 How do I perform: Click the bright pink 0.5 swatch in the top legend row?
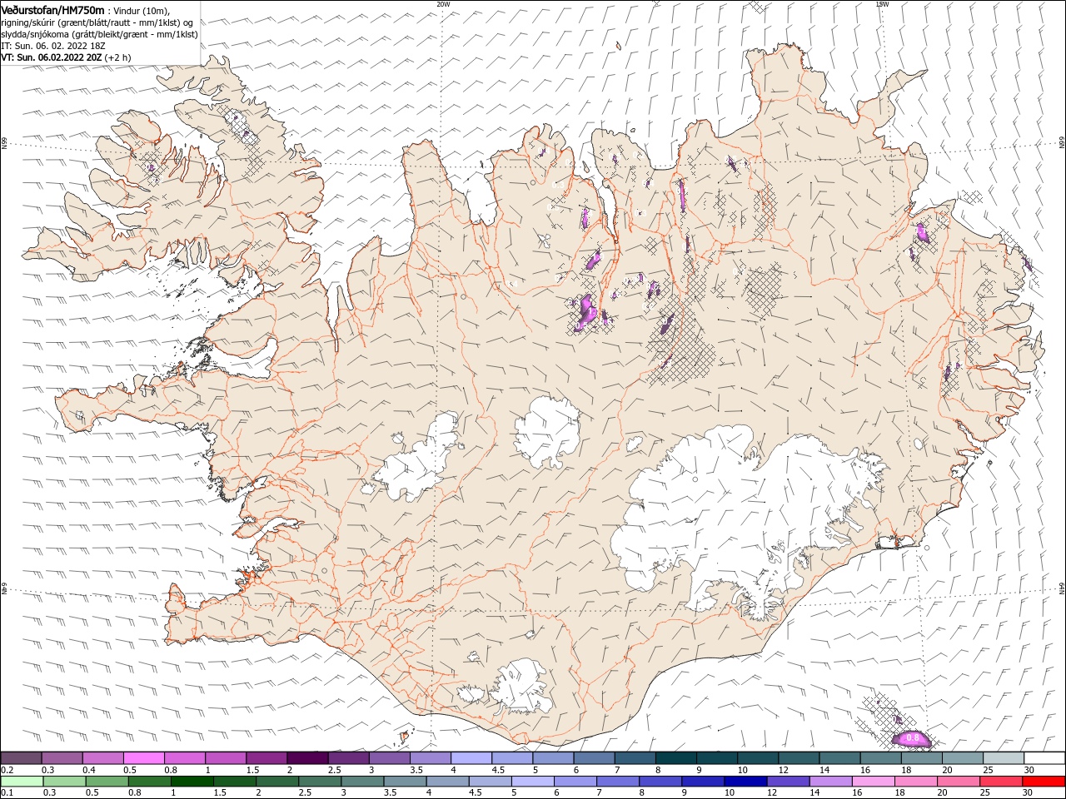(143, 758)
